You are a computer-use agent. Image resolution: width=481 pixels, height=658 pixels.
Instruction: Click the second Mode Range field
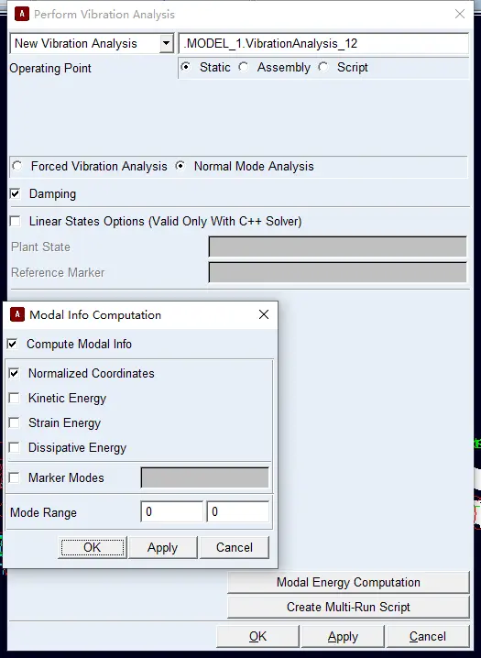(x=238, y=511)
